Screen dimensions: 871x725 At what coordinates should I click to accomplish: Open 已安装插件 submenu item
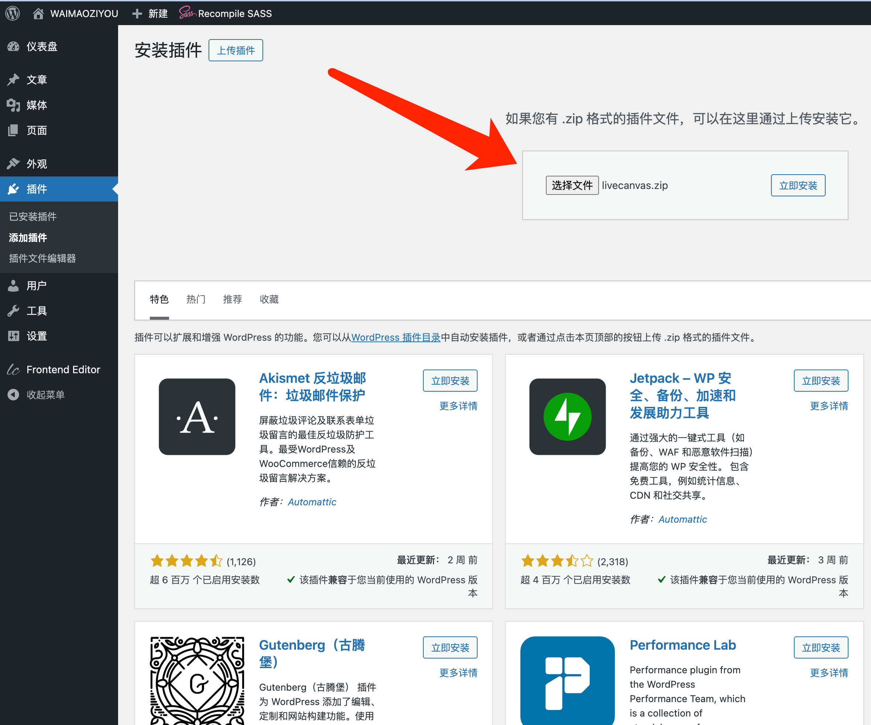(33, 217)
